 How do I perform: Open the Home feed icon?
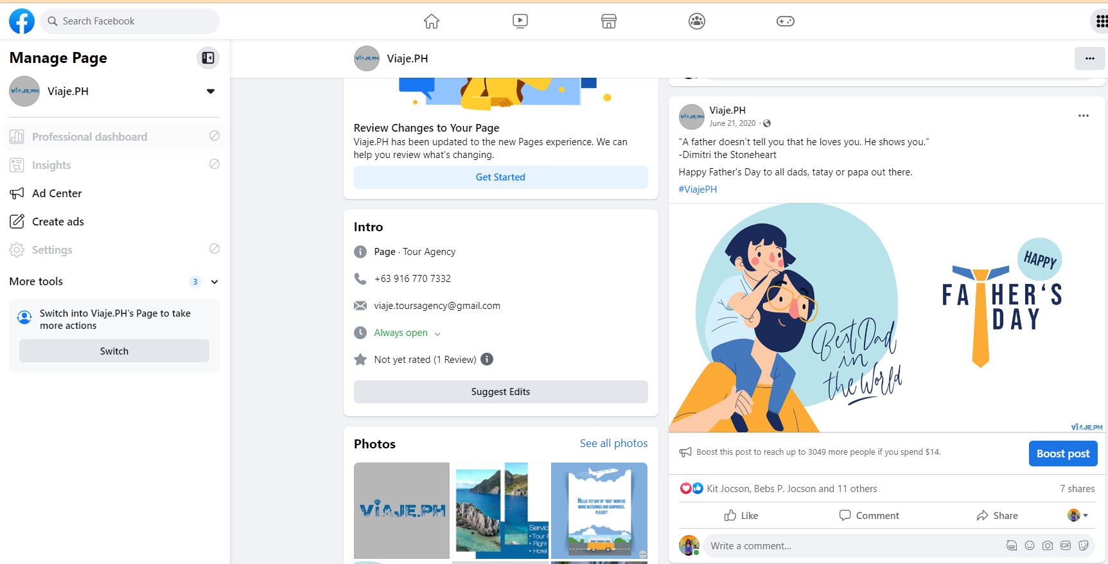432,21
